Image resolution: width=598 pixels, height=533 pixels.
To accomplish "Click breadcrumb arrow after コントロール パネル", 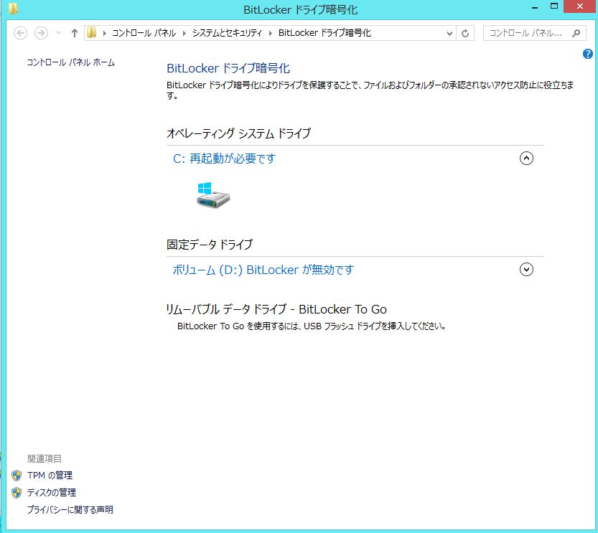I will click(184, 33).
